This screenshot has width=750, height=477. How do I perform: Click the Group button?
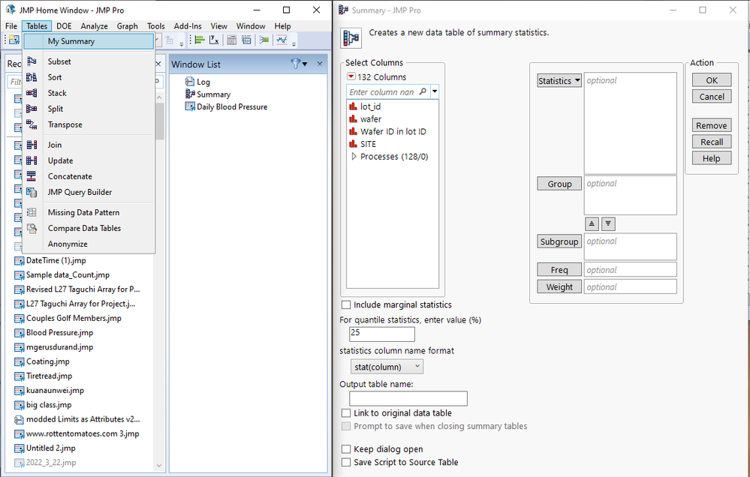click(x=559, y=184)
